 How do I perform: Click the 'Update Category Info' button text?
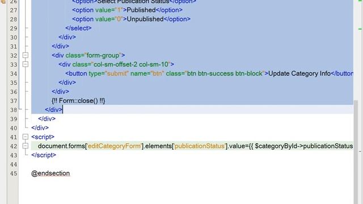point(299,74)
